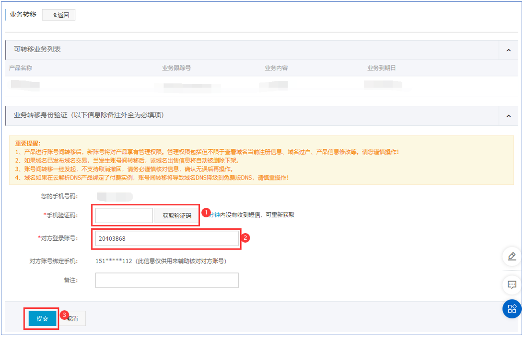Viewport: 524px width, 337px height.
Task: Collapse the 业务转移身份验证 section chevron
Action: point(508,115)
